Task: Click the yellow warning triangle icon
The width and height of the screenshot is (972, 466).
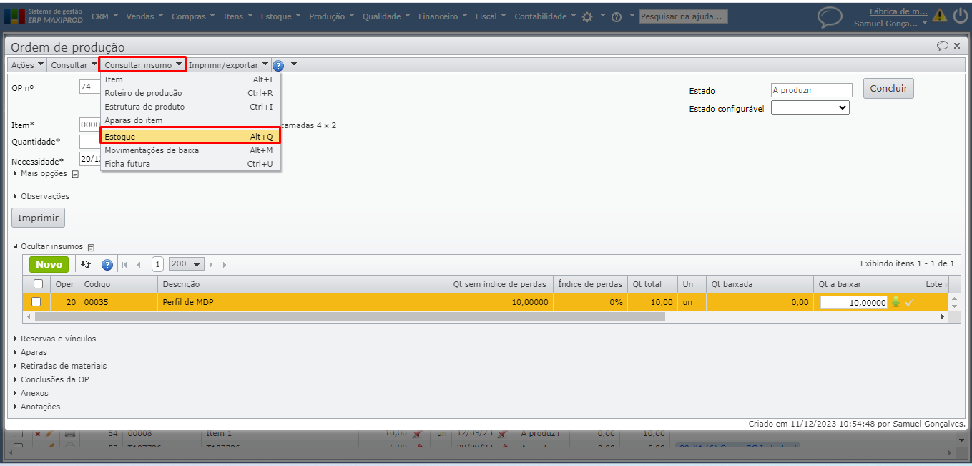Action: 940,15
